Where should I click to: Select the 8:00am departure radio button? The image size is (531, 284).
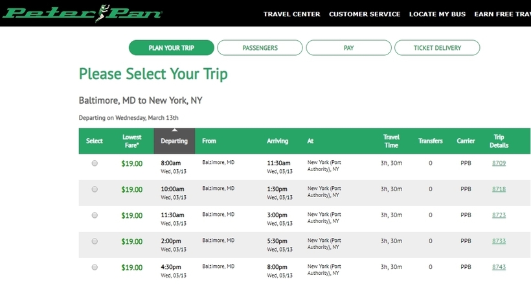95,163
